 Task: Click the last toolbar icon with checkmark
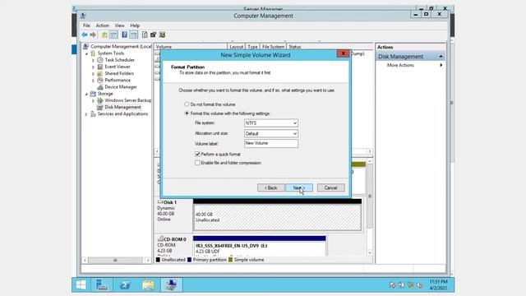coord(162,35)
